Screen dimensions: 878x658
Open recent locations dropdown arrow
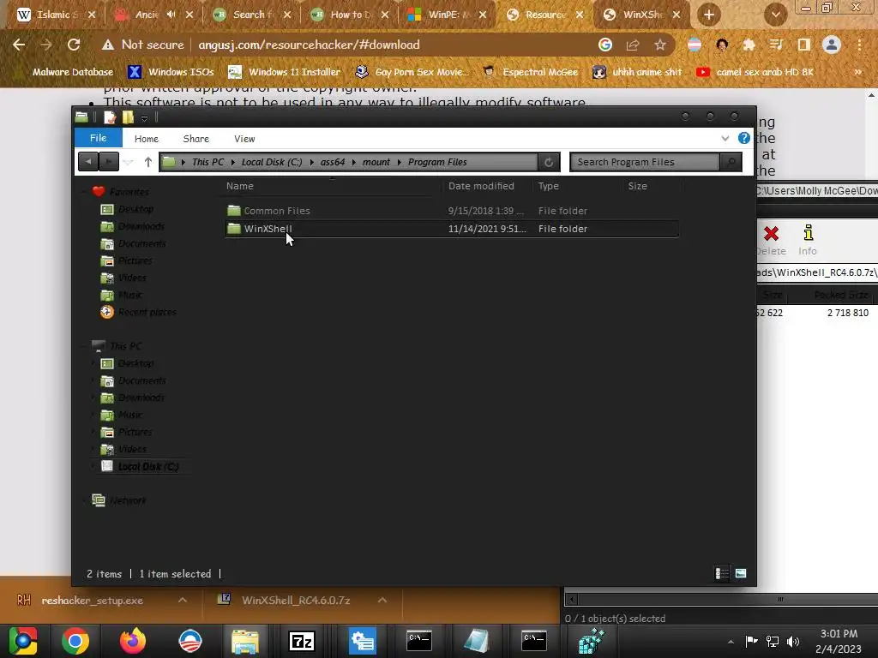point(129,162)
